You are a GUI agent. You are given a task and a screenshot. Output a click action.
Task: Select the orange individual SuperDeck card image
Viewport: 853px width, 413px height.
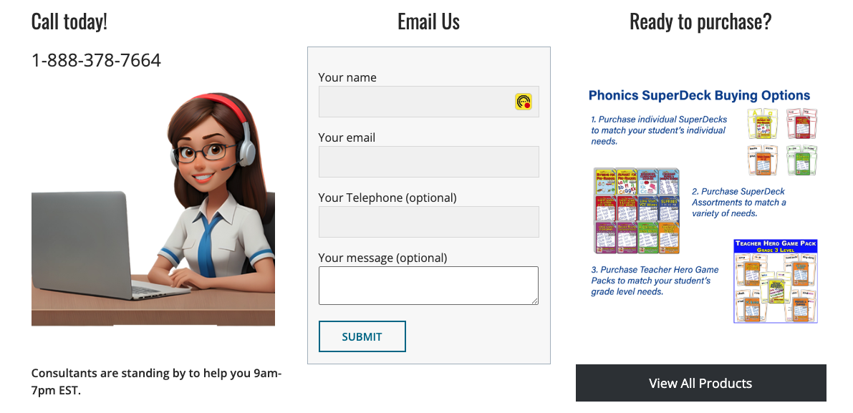click(762, 160)
